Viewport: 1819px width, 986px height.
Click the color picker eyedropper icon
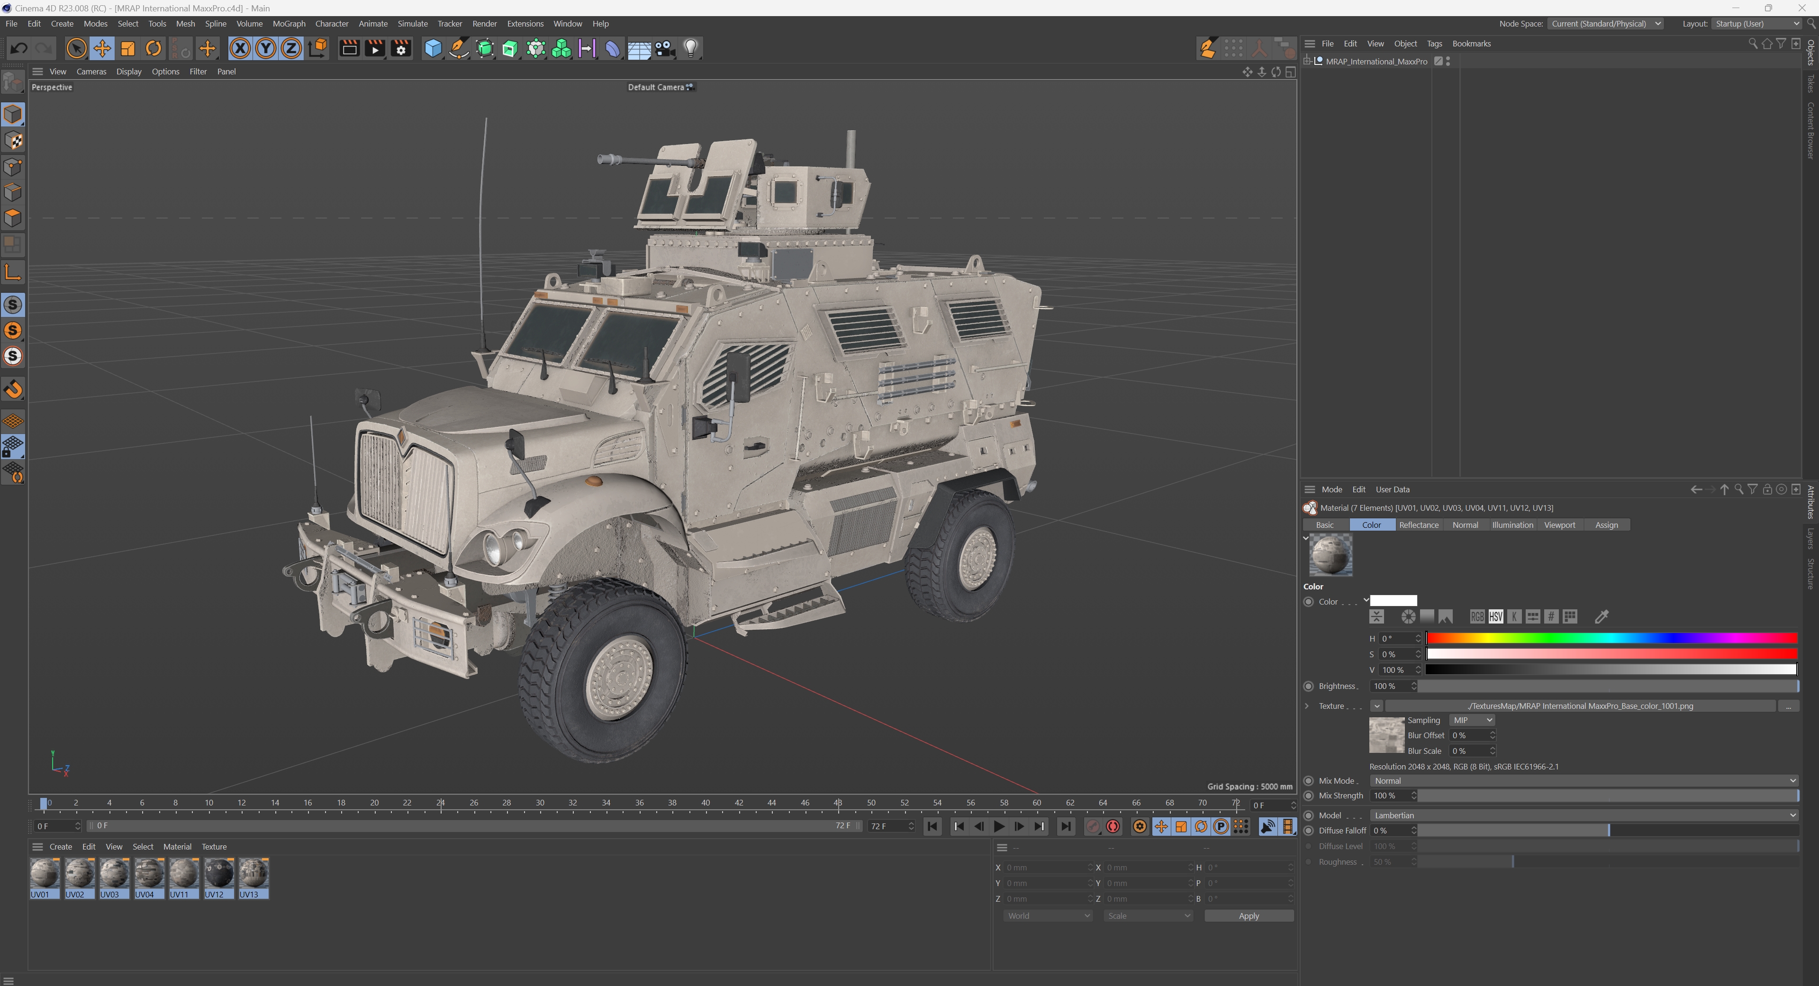1602,616
